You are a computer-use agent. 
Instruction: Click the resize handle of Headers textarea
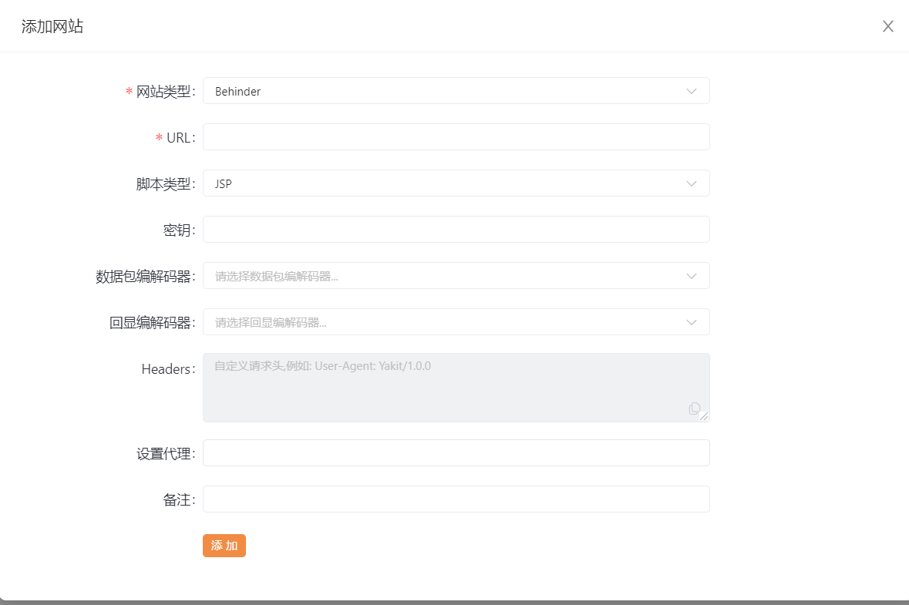(x=705, y=417)
